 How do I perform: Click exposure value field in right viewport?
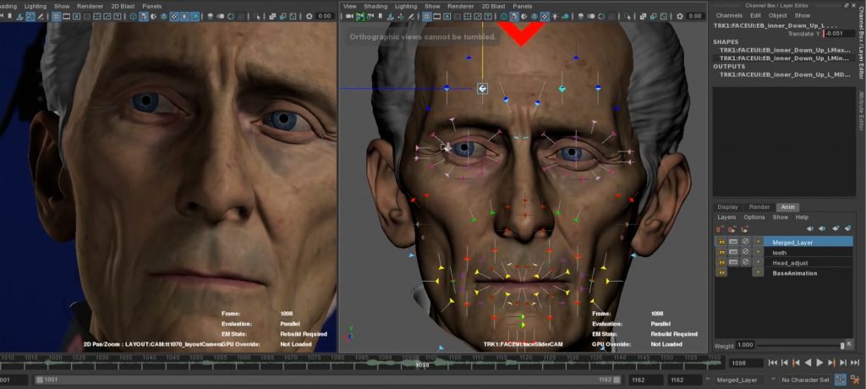[695, 16]
